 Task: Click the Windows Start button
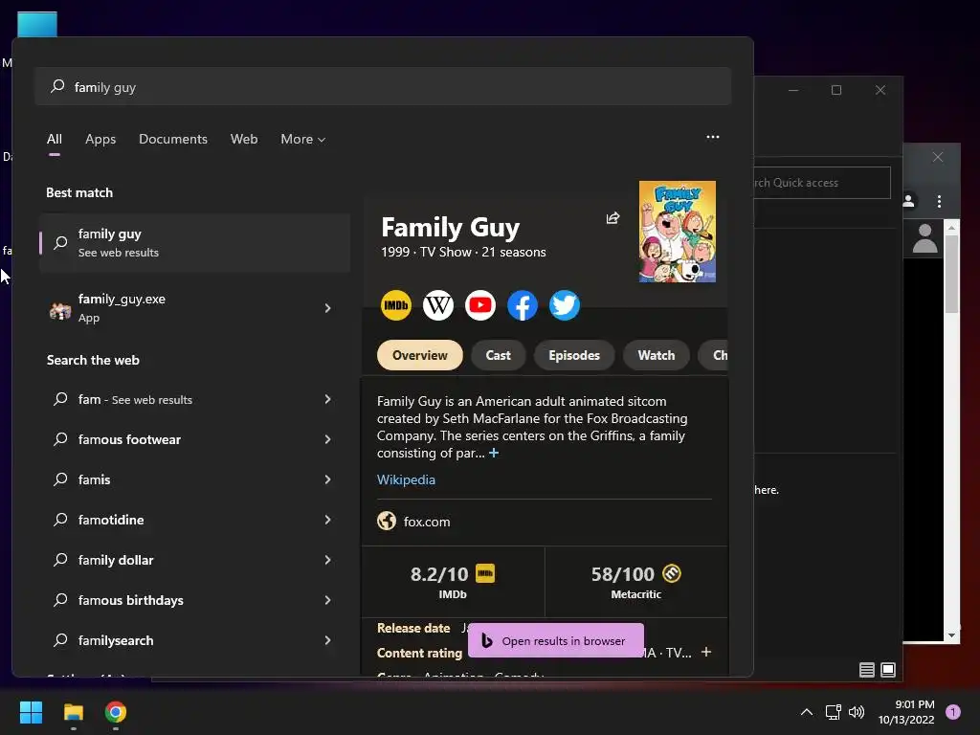tap(31, 712)
